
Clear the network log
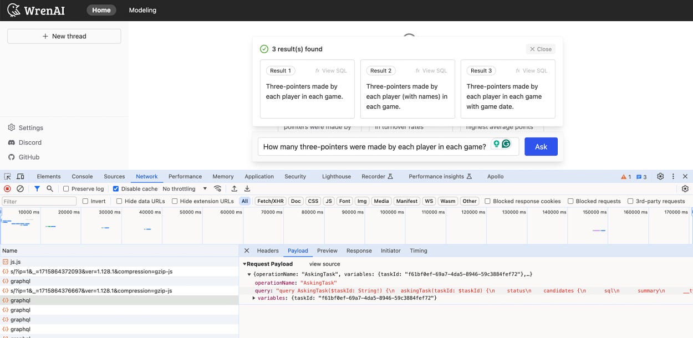coord(19,188)
